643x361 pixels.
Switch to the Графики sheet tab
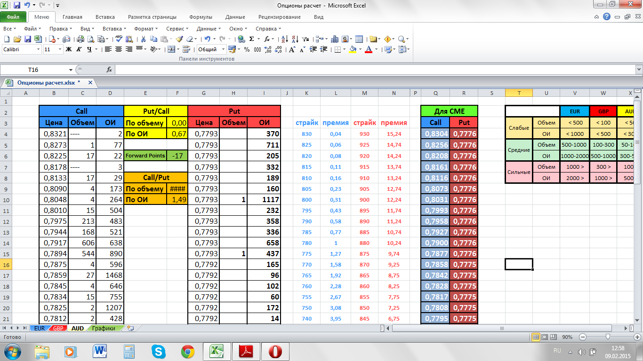104,328
